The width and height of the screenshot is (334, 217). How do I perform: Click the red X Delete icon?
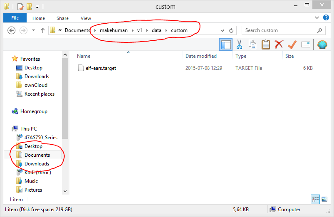[x=279, y=44]
